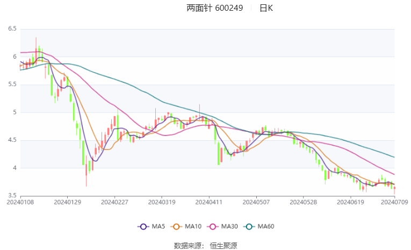Select the 20240507 date on the axis
Screen dimensions: 411x250
point(256,203)
